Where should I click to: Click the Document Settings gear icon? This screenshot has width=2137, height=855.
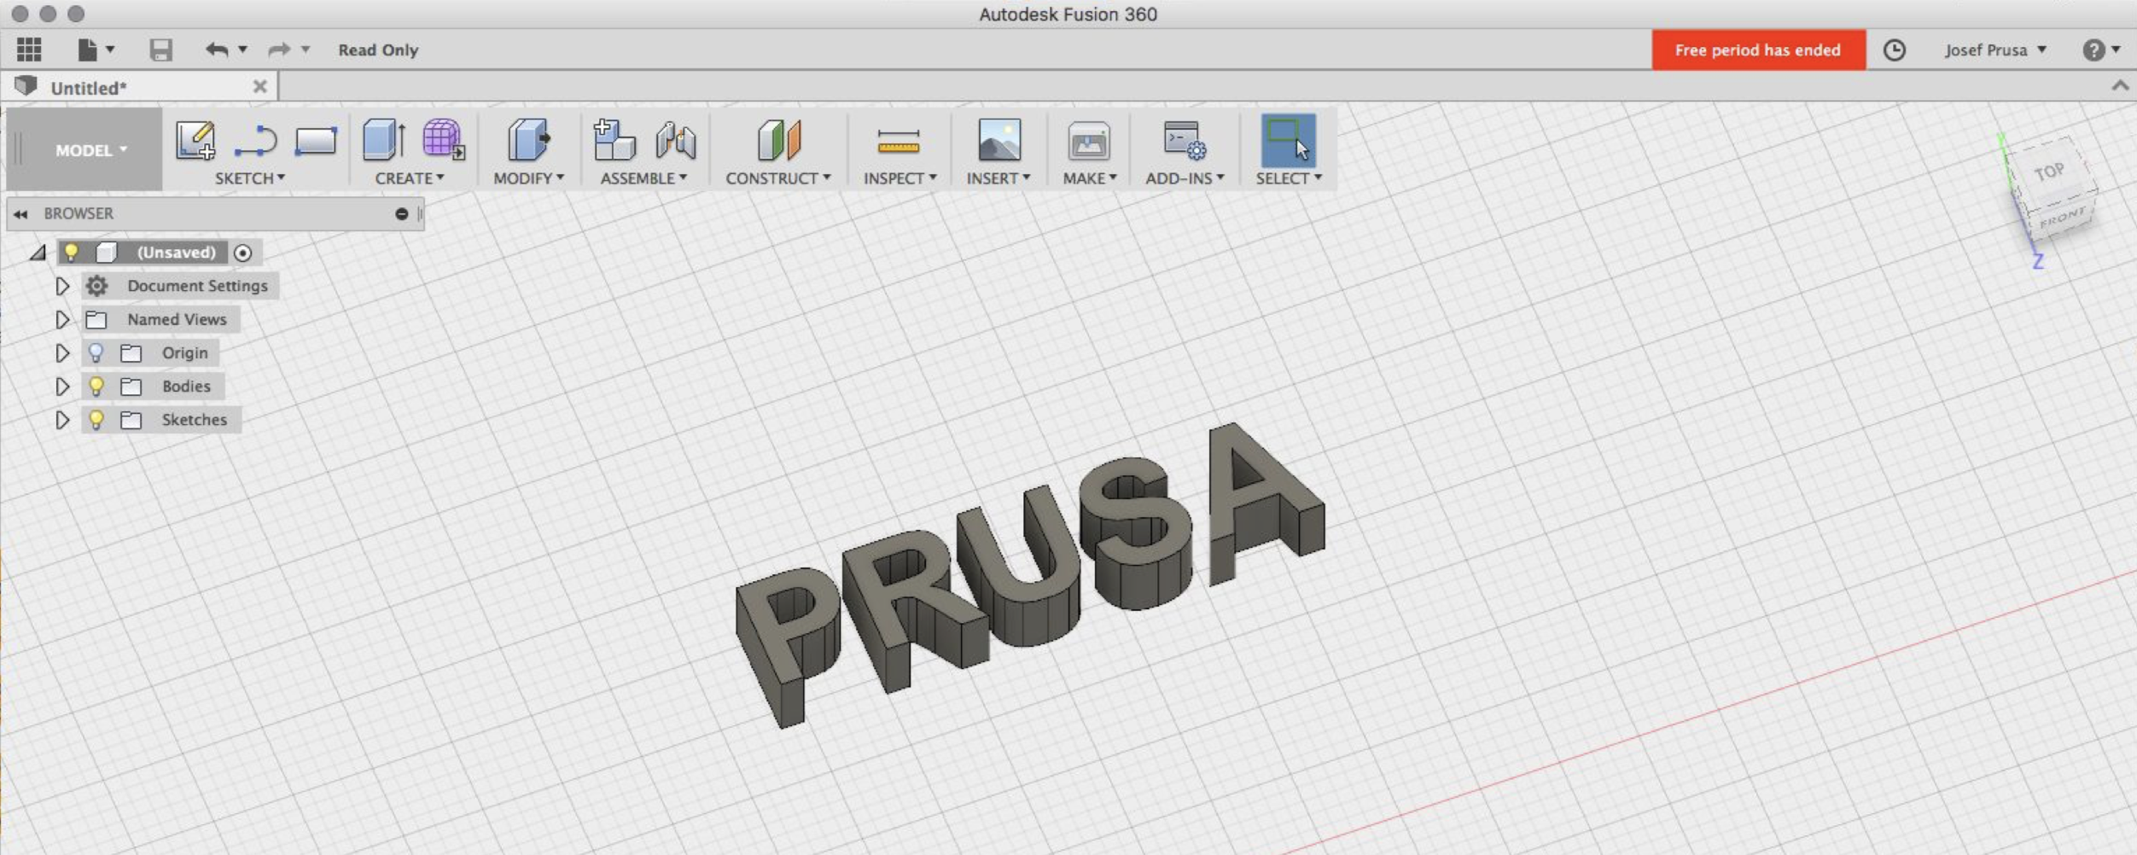96,286
